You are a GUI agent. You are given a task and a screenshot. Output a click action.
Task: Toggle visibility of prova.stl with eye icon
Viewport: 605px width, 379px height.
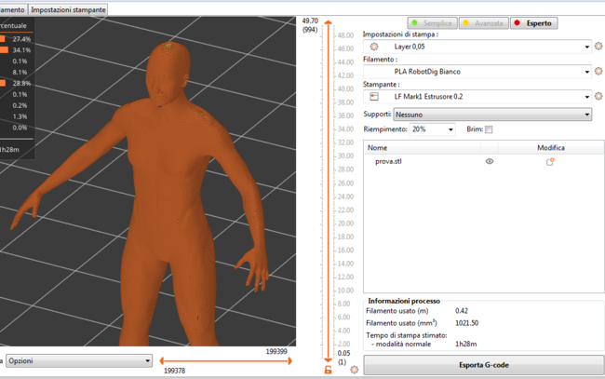[x=490, y=161]
